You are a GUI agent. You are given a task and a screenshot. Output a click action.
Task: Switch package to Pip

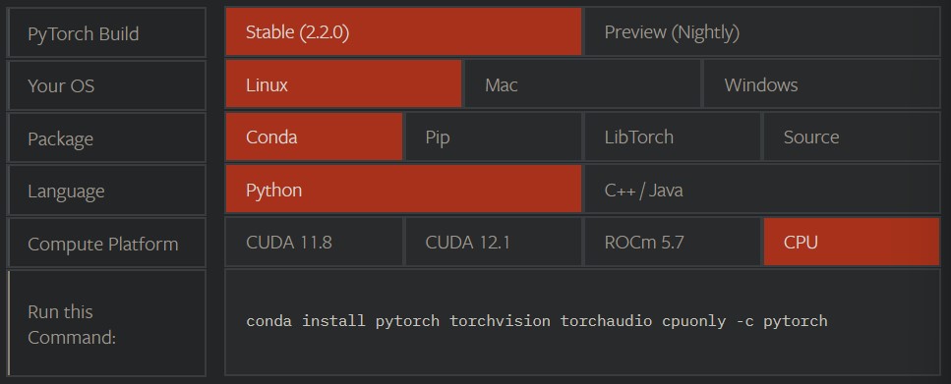click(x=493, y=137)
